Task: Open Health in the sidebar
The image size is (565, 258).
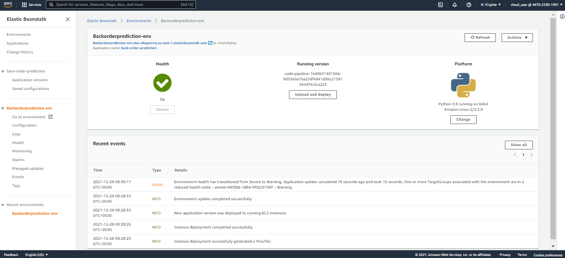Action: 18,143
